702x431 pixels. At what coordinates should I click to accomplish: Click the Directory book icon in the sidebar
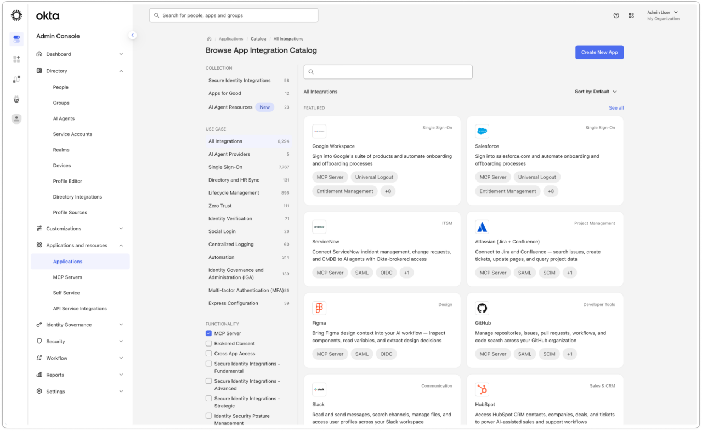point(39,71)
